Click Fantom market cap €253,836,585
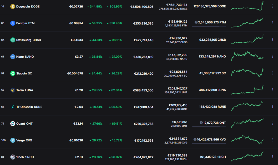The image size is (278, 165). click(143, 23)
